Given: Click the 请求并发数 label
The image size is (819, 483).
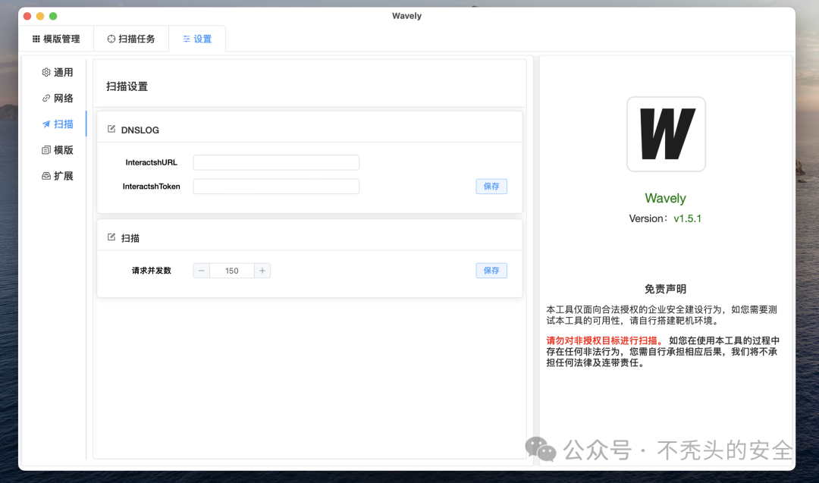Looking at the screenshot, I should point(152,271).
